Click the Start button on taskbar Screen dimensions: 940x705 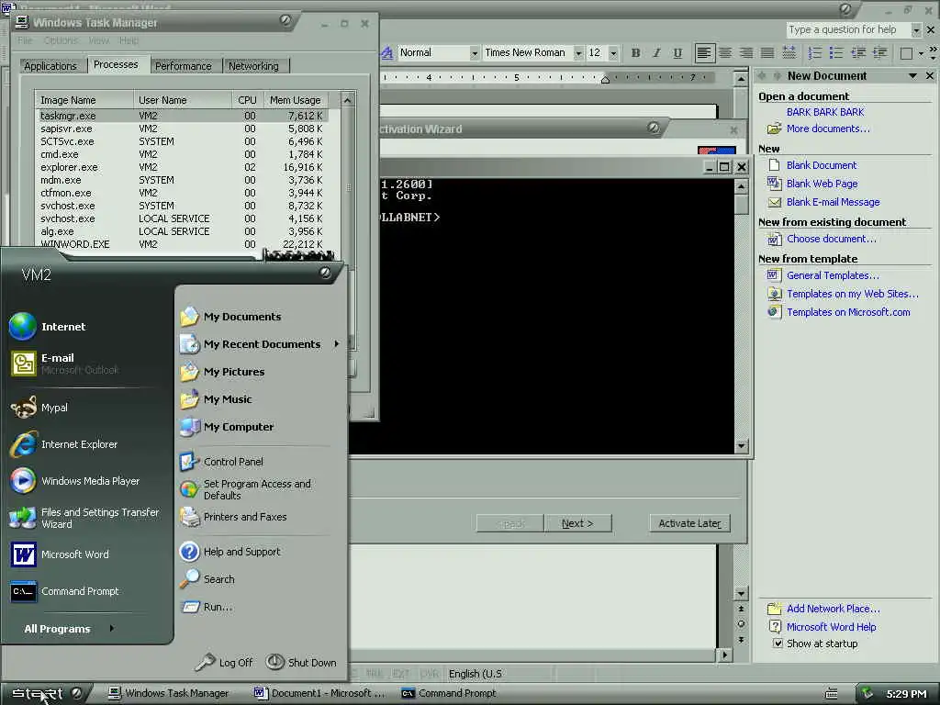pos(46,694)
